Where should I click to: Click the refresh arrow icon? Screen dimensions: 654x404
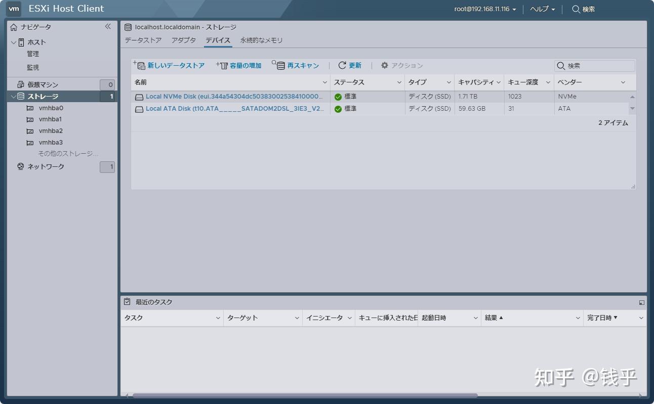[342, 65]
